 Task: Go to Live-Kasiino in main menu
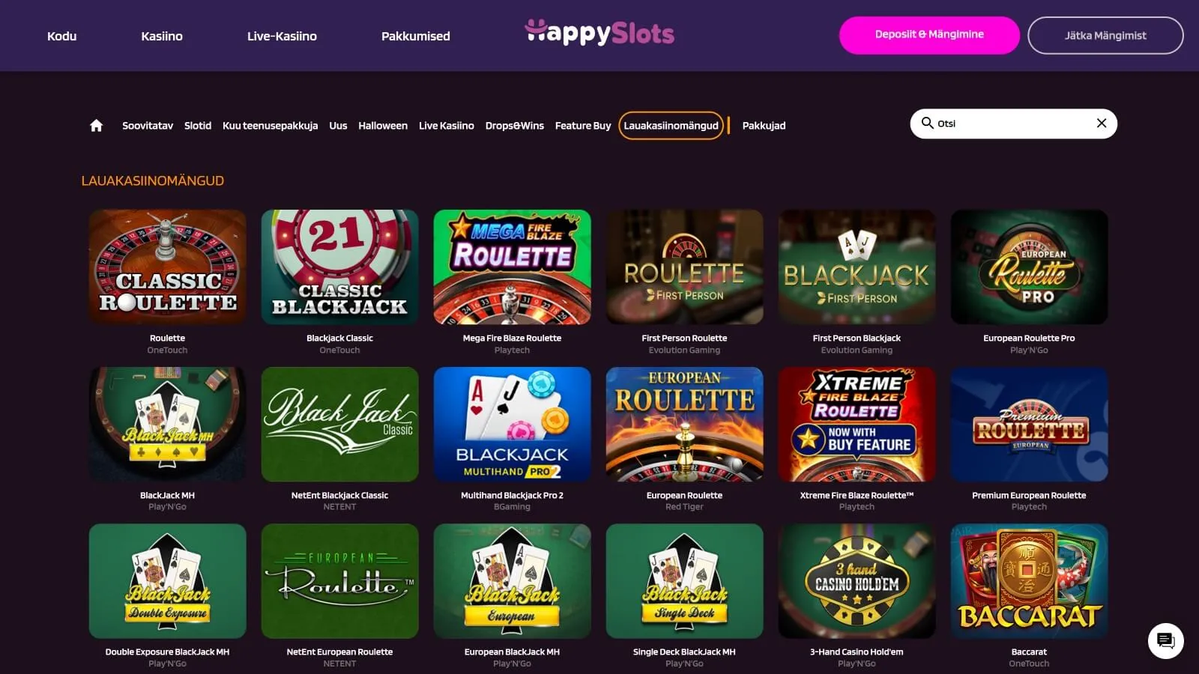pyautogui.click(x=282, y=36)
